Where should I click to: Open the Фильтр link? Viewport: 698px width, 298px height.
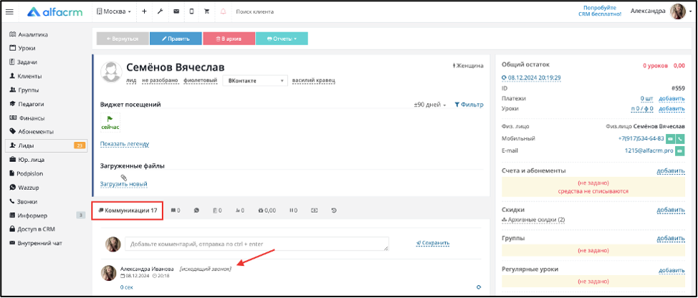tap(469, 105)
